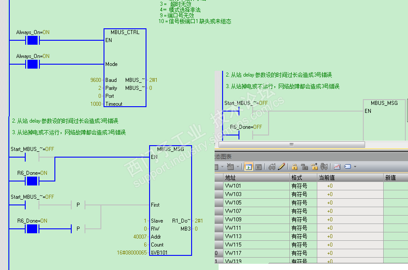Select the MBUS_CTRL instruction block title
This screenshot has height=270, width=408.
pos(125,32)
